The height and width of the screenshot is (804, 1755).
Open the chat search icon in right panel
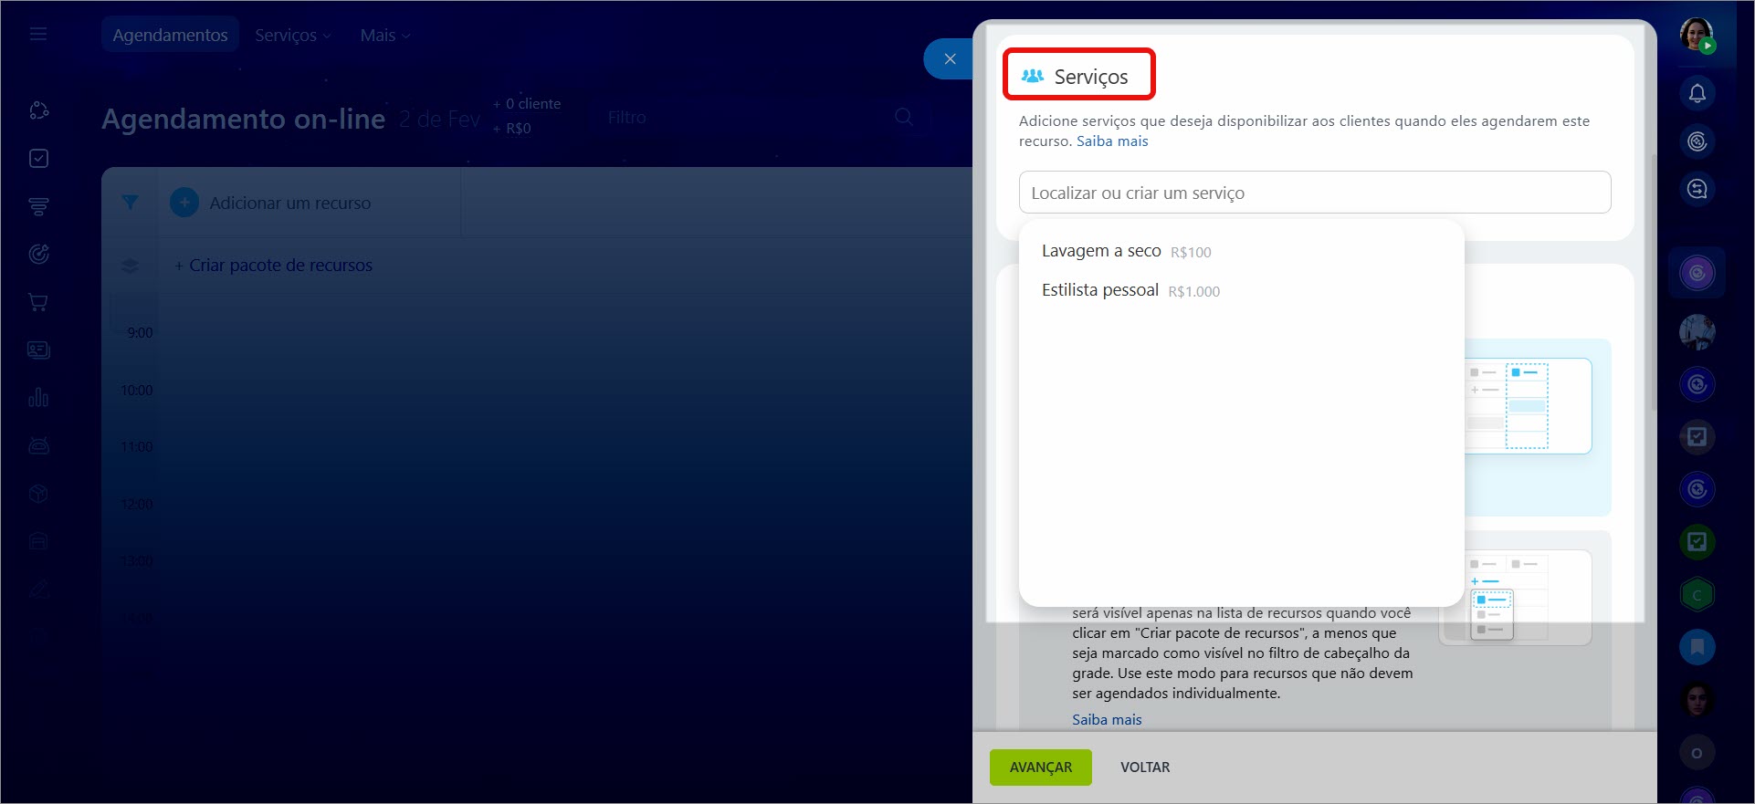[x=1697, y=189]
